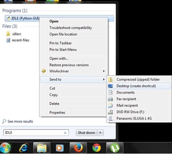Viewport: 172px width, 156px height.
Task: Choose Cut from the context menu
Action: (52, 88)
